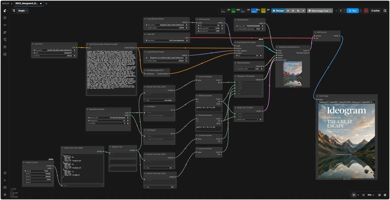This screenshot has width=390, height=200.
Task: Open Settings gear icon in sidebar
Action: point(5,195)
